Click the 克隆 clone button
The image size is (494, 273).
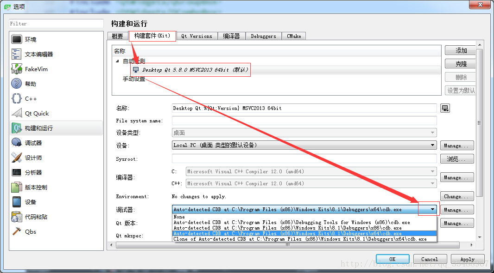pos(461,64)
